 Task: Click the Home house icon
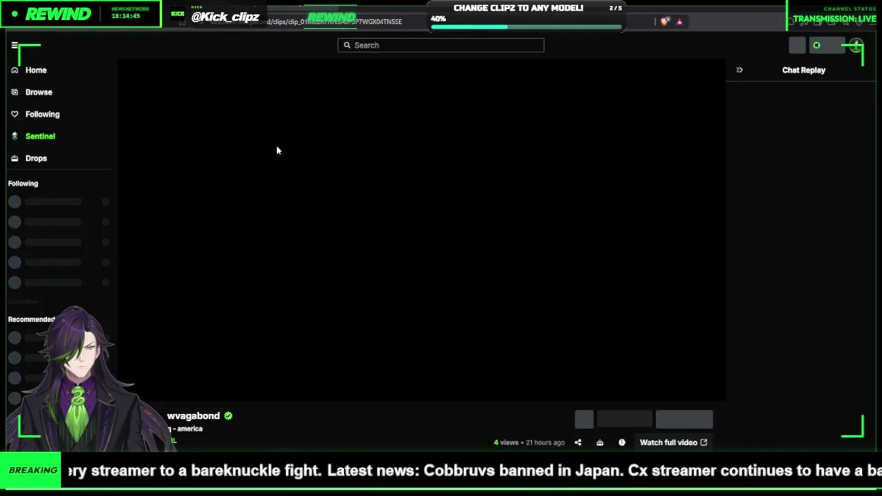tap(14, 70)
